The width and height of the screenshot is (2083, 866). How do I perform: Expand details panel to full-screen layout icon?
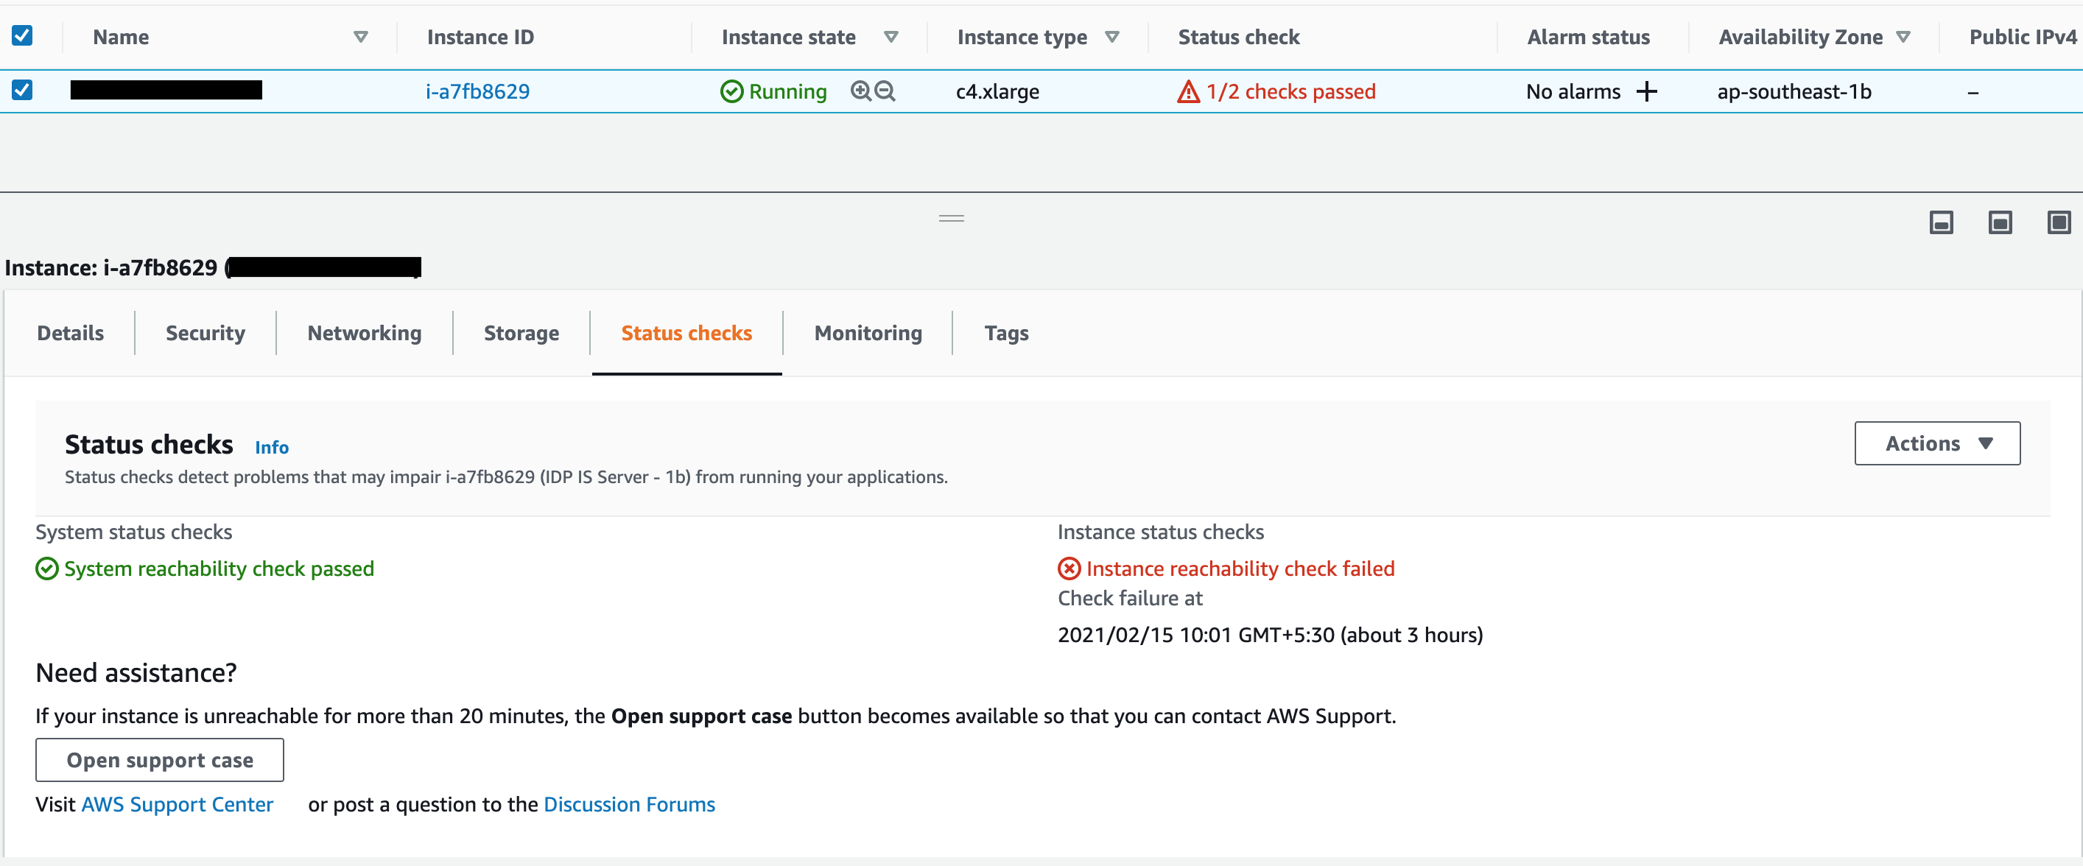pos(2058,222)
